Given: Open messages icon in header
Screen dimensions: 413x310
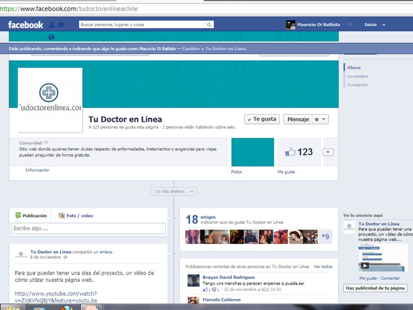Looking at the screenshot, I should click(61, 25).
